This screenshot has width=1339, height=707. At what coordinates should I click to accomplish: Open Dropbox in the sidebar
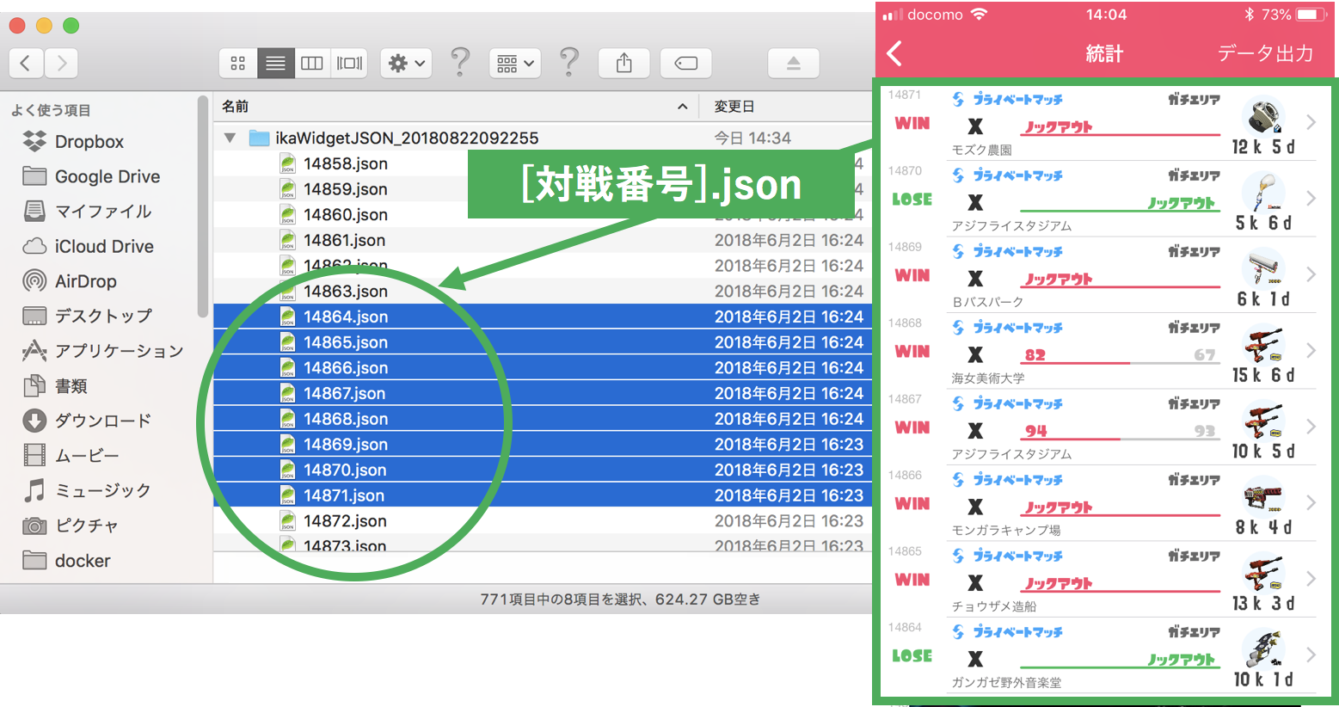[x=89, y=142]
